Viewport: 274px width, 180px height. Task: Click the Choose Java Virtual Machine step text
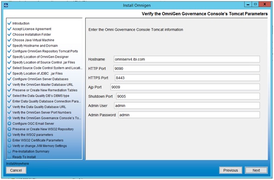click(33, 40)
